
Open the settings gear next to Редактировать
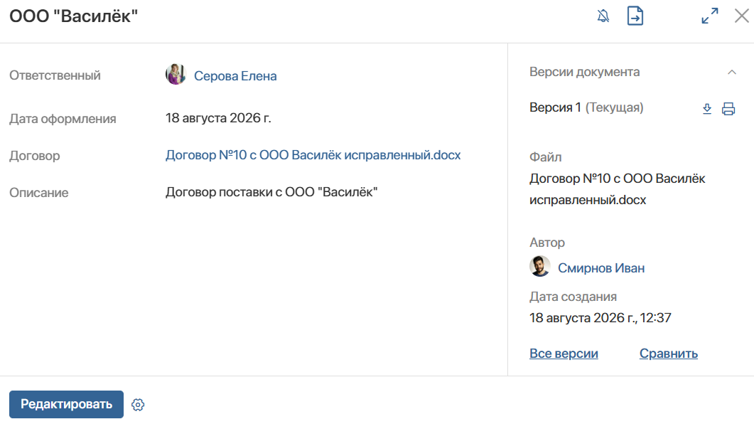pos(138,405)
